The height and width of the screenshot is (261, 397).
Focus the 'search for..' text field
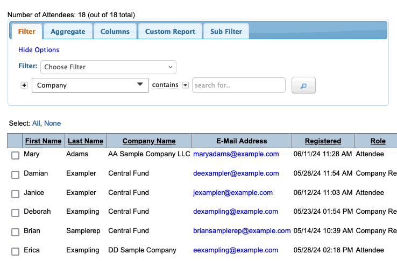coord(238,85)
